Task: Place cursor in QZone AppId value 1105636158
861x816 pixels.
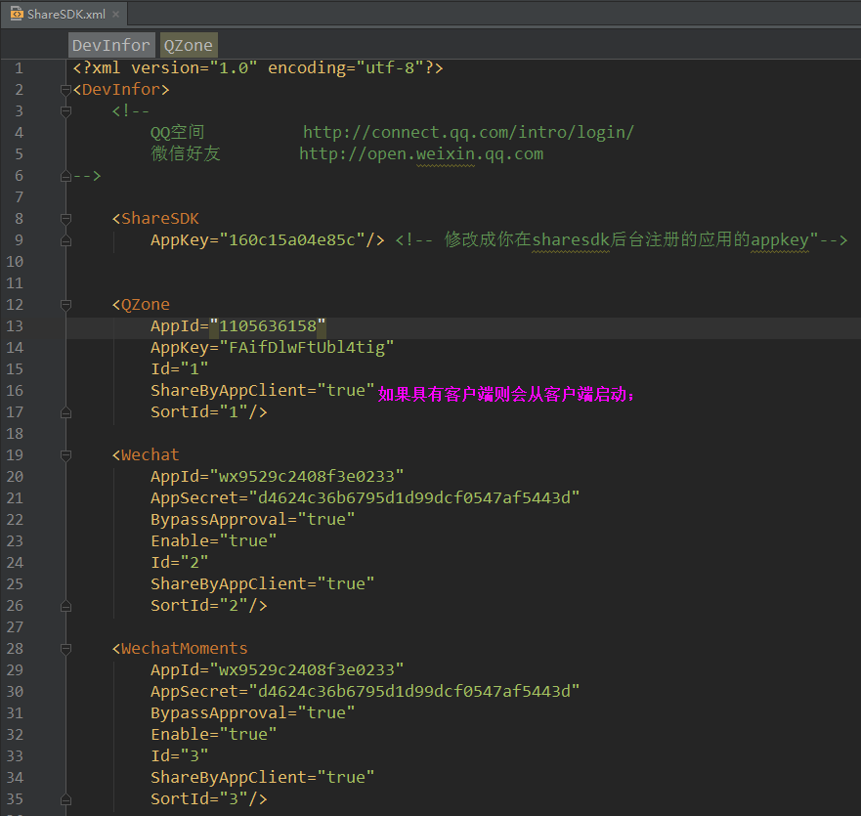Action: (267, 326)
